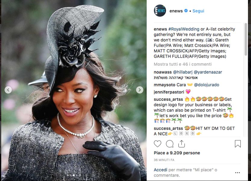Share the post using the share icon
Screen dimensions: 251x181
(181, 144)
